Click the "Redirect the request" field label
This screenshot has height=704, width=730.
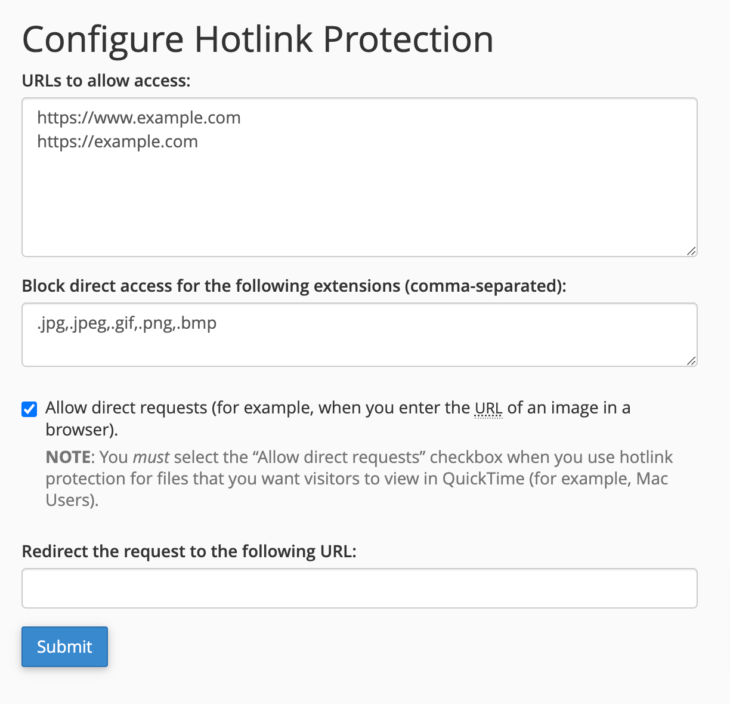pos(188,551)
